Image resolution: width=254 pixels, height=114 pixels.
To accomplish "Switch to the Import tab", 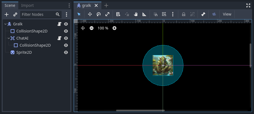I will pyautogui.click(x=28, y=5).
